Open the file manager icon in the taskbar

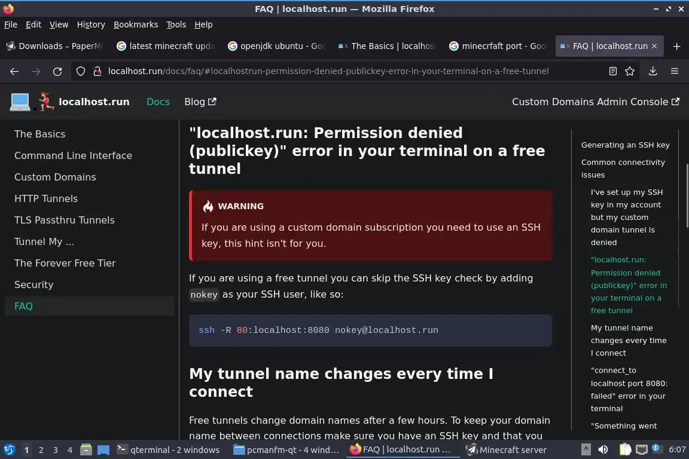(86, 450)
